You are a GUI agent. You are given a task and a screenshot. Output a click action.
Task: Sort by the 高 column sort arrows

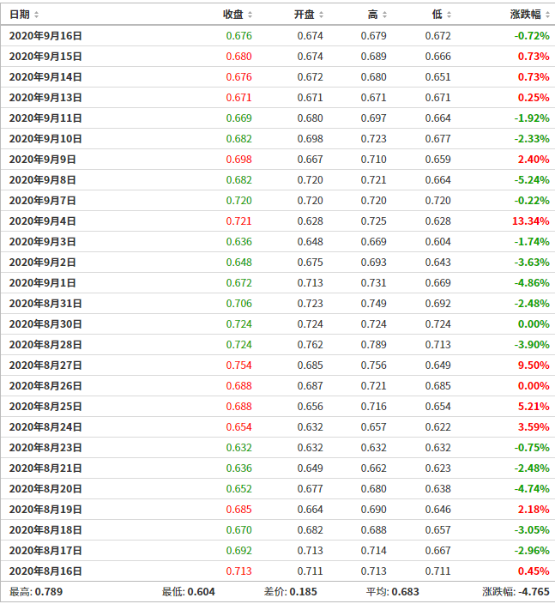385,15
